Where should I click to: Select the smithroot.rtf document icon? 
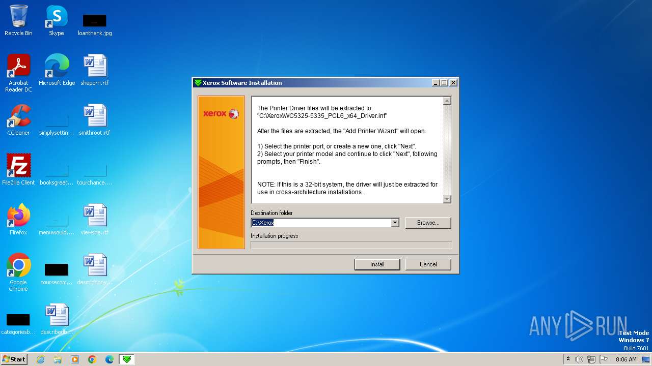pyautogui.click(x=95, y=120)
